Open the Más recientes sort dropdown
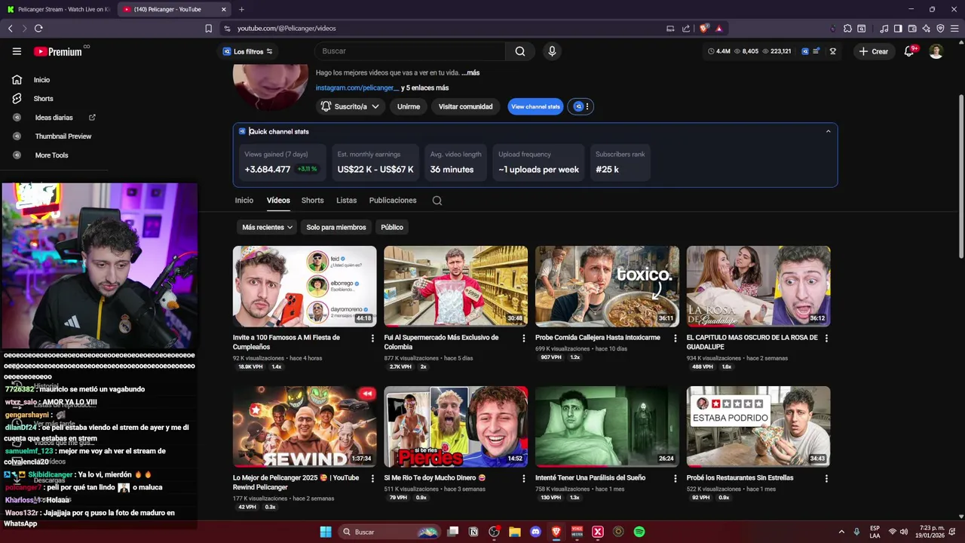The image size is (965, 543). pos(267,227)
